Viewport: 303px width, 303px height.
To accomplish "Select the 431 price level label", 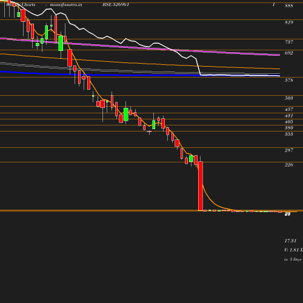I will tap(289, 116).
